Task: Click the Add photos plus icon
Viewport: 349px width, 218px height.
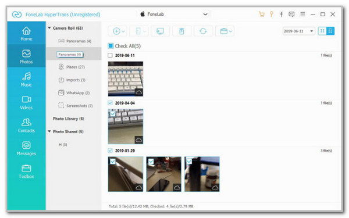Action: (x=116, y=31)
